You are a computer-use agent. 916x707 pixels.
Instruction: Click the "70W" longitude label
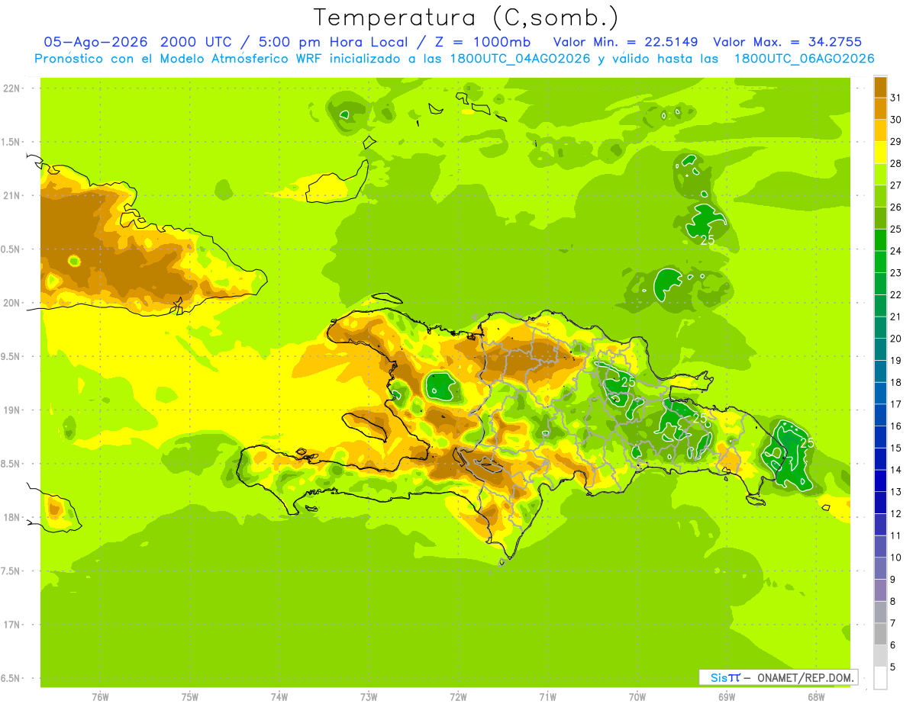pyautogui.click(x=637, y=696)
